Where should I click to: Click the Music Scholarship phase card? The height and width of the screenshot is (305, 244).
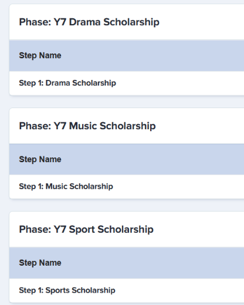[x=127, y=153]
